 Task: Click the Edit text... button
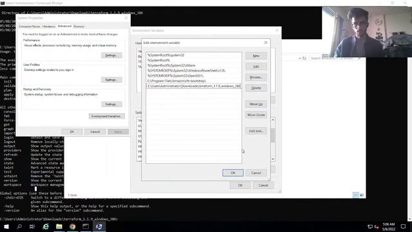(256, 131)
